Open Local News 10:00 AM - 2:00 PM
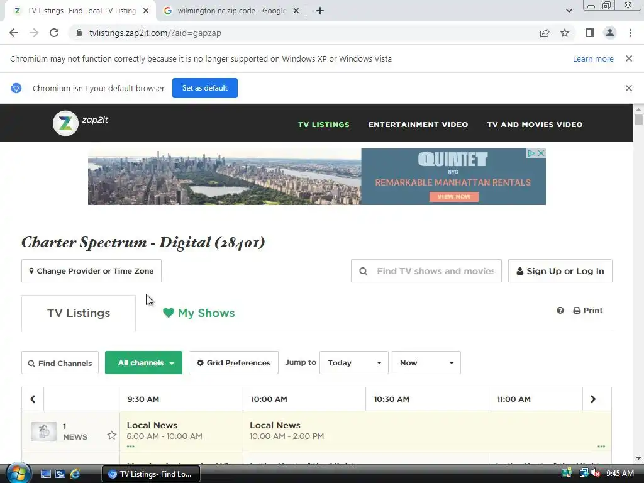 [427, 431]
